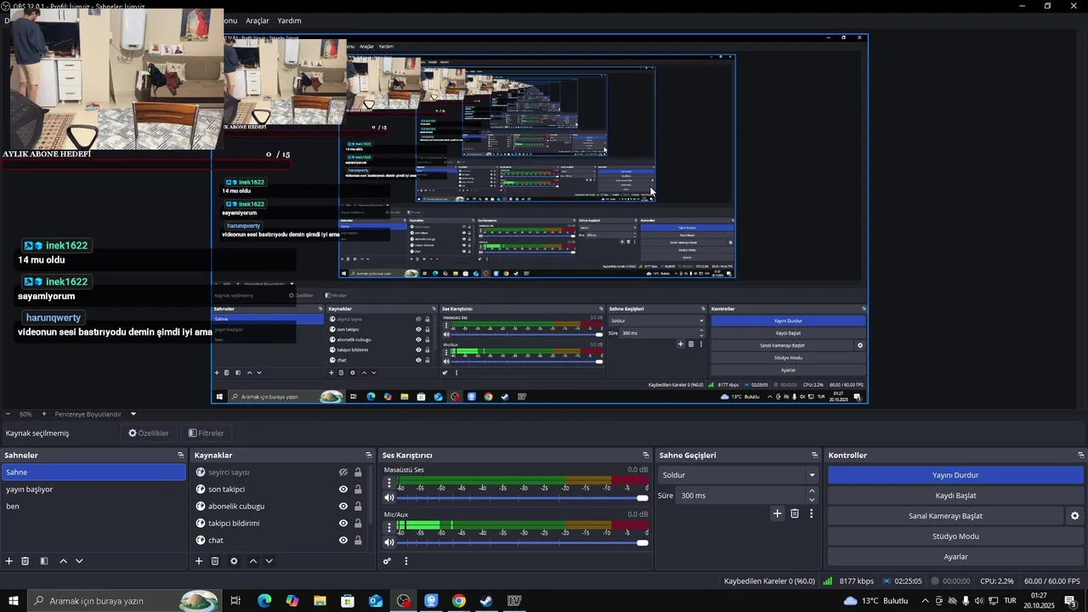Hide the chat source
Screen dimensions: 1088x612
(343, 541)
